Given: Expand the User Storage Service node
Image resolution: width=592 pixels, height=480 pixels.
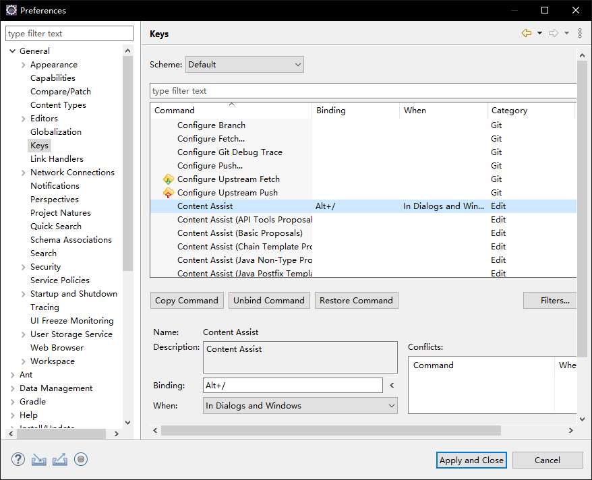Looking at the screenshot, I should click(x=24, y=334).
